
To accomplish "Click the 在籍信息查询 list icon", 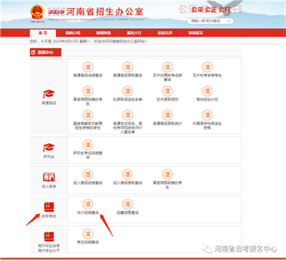I will 127,205.
